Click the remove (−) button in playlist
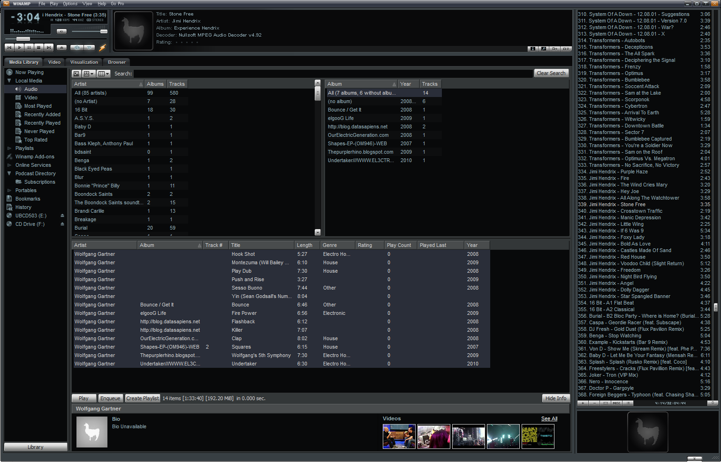This screenshot has height=462, width=721. [594, 403]
